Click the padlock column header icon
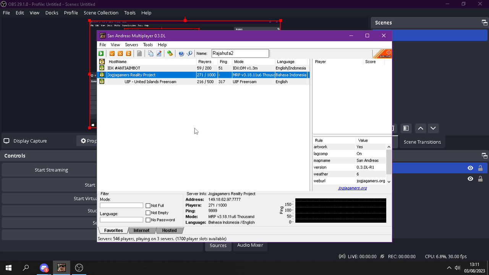Viewport: 489px width, 275px height. click(102, 61)
